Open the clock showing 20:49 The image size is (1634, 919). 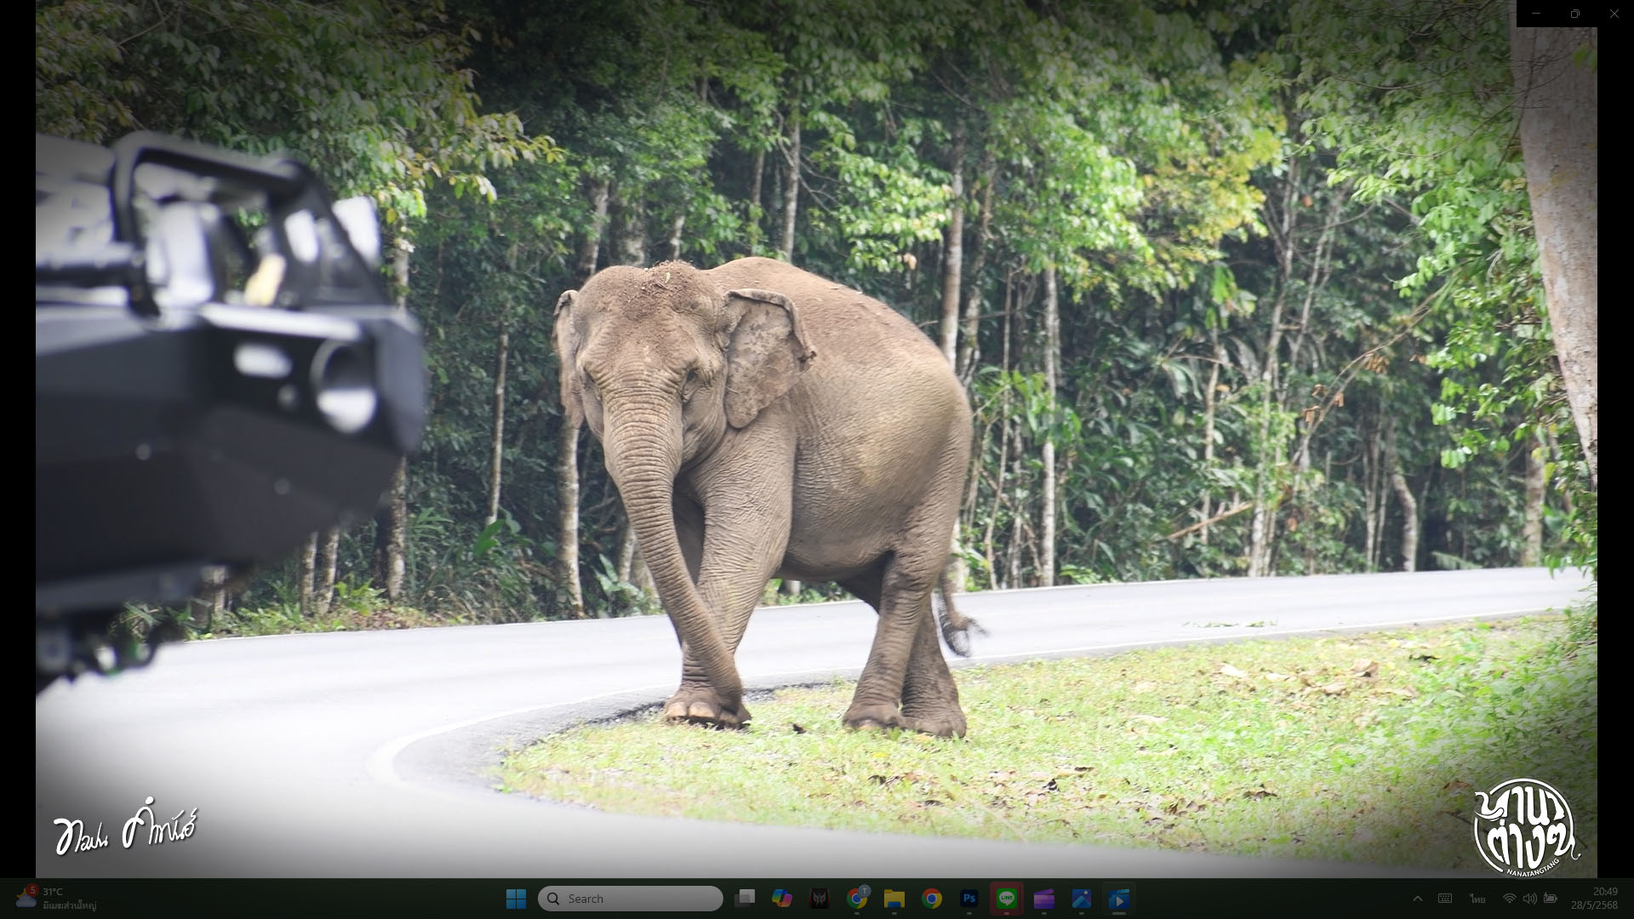click(1594, 899)
